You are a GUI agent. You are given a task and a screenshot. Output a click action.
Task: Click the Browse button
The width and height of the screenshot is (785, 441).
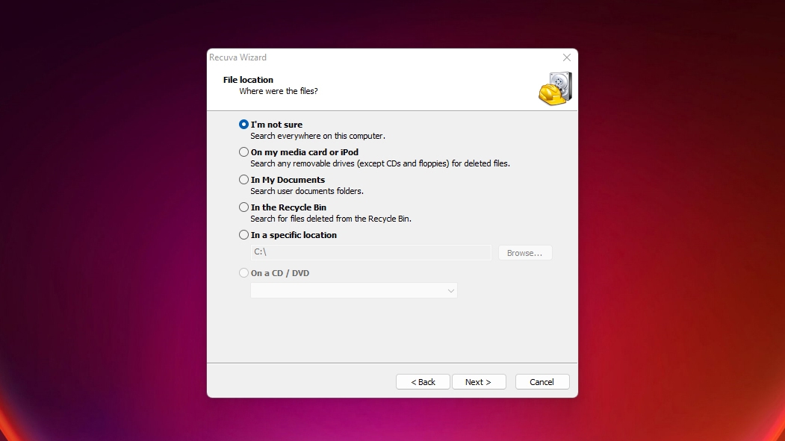click(x=525, y=252)
